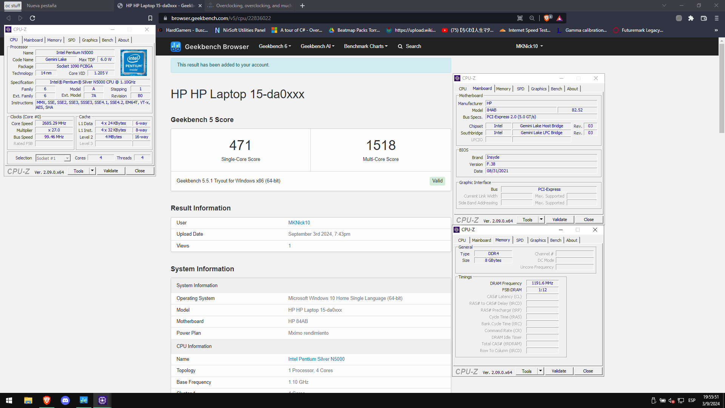The width and height of the screenshot is (725, 408).
Task: Click the 'oc stuff' tab group label
Action: click(13, 6)
